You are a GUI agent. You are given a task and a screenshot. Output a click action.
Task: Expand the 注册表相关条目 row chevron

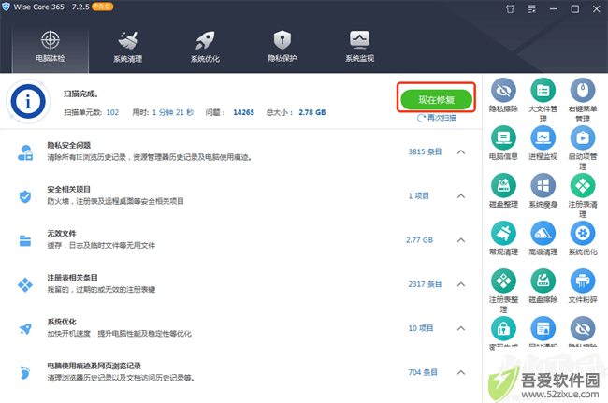tap(461, 284)
